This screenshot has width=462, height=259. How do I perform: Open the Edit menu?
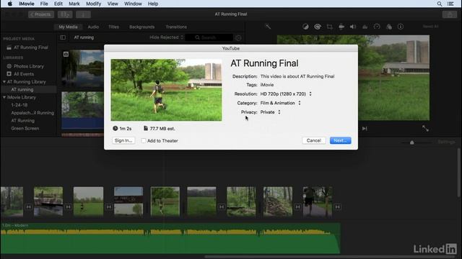pyautogui.click(x=58, y=4)
